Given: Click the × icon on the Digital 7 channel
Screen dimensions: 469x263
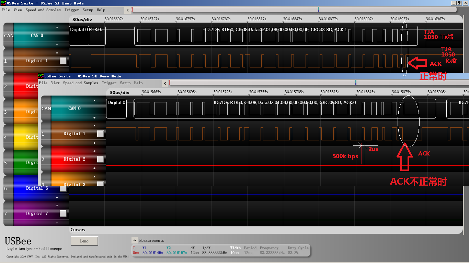Looking at the screenshot, I should [57, 205].
